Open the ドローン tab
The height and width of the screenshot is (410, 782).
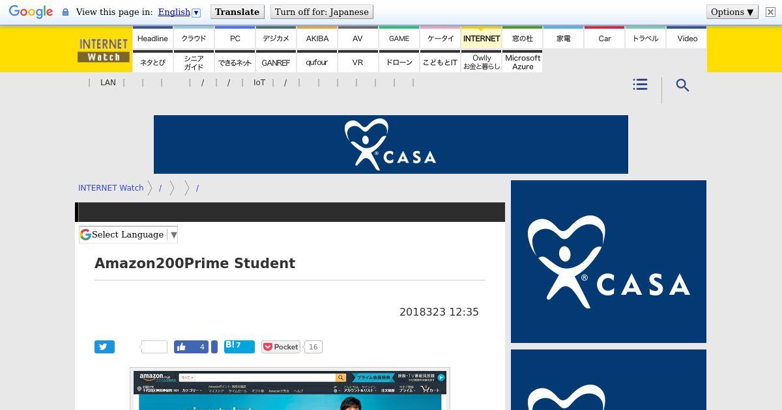(x=399, y=62)
